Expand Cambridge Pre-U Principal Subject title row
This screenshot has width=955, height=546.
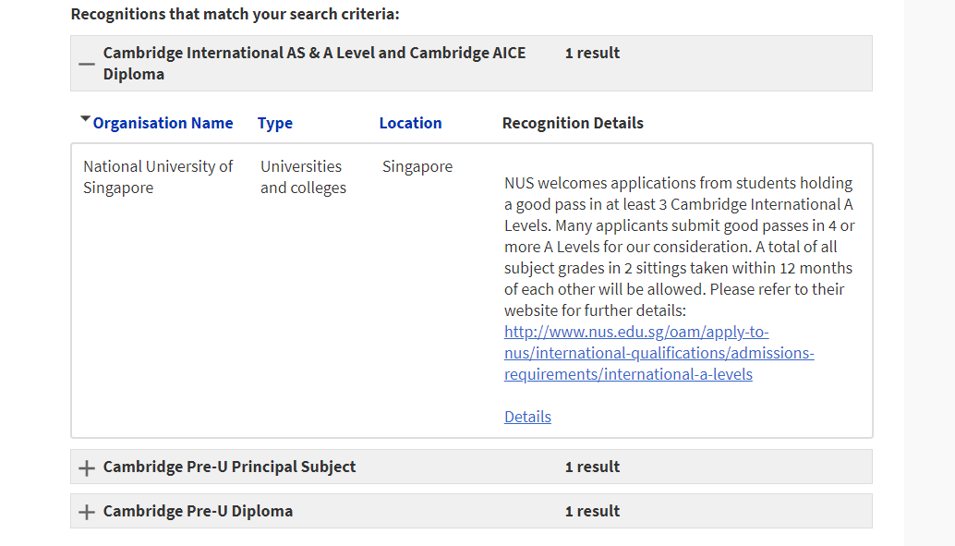point(229,467)
